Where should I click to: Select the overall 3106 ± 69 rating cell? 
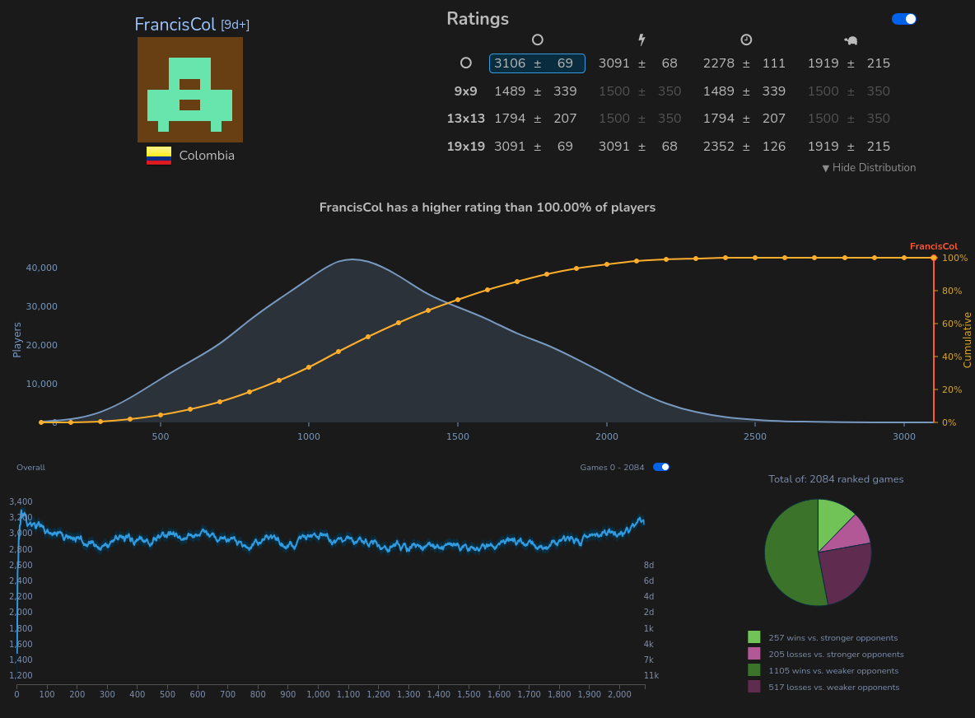coord(537,63)
